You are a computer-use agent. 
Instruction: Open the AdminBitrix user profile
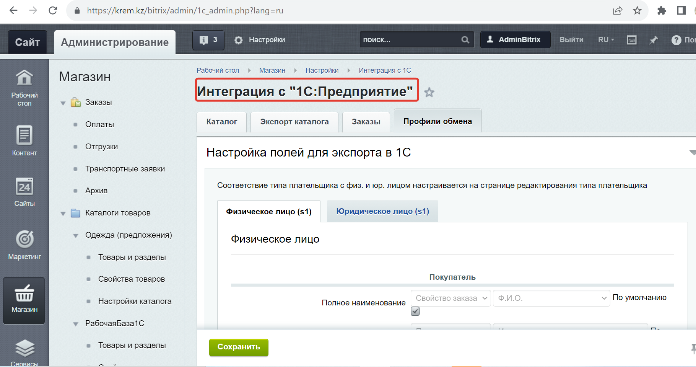515,39
